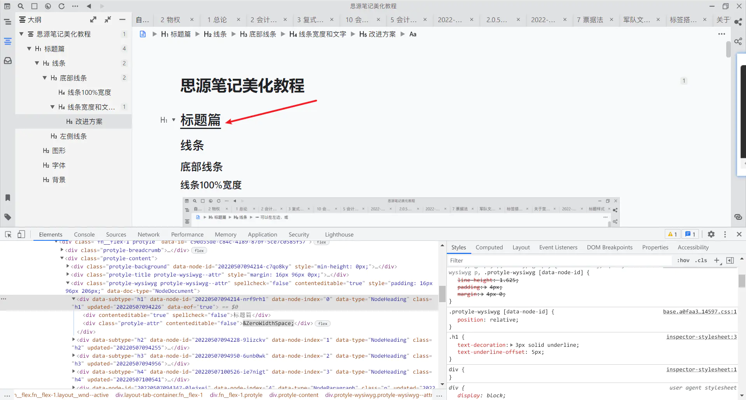Activate the inspect element picker

pyautogui.click(x=8, y=234)
